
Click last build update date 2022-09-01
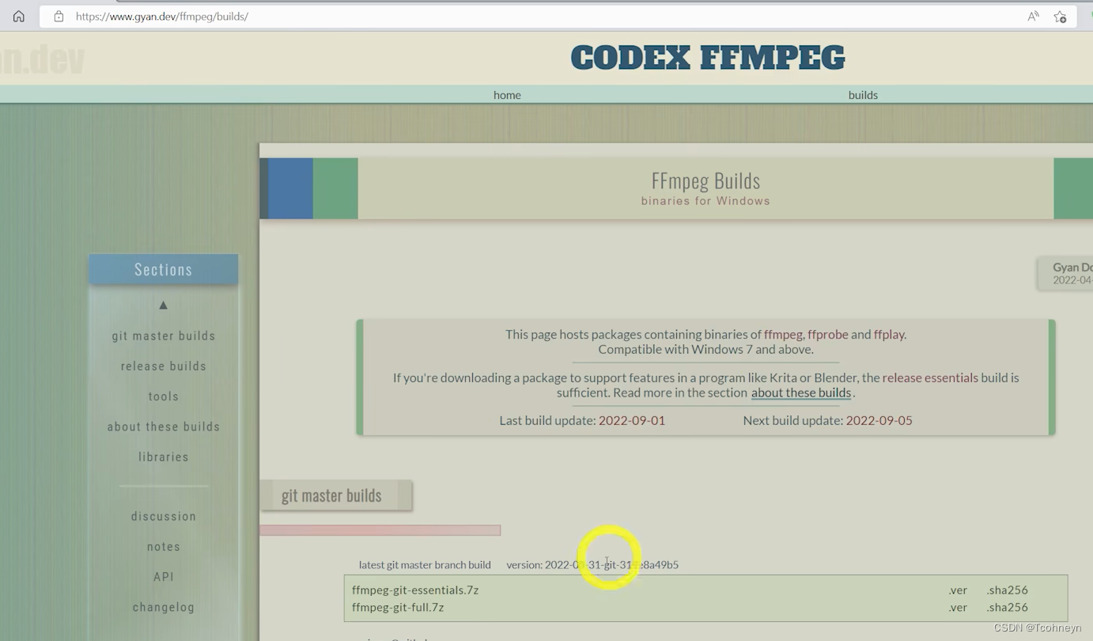(x=632, y=420)
